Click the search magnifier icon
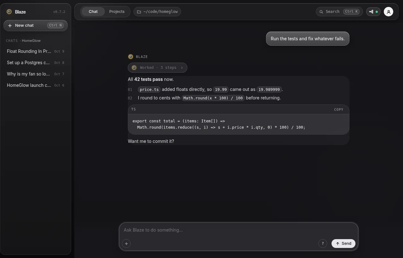The image size is (403, 258). pyautogui.click(x=321, y=12)
